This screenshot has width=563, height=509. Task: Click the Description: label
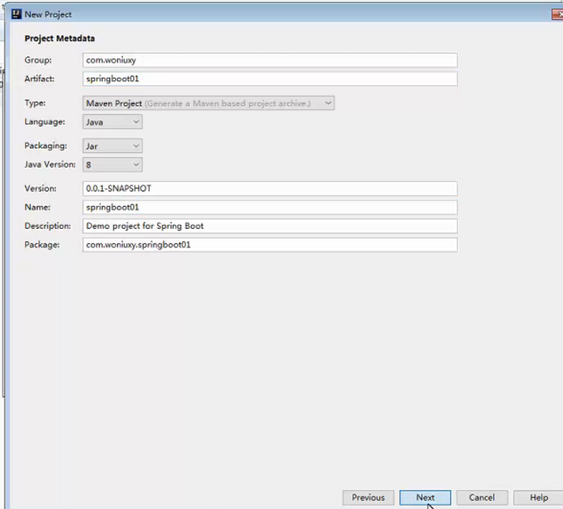(x=47, y=226)
